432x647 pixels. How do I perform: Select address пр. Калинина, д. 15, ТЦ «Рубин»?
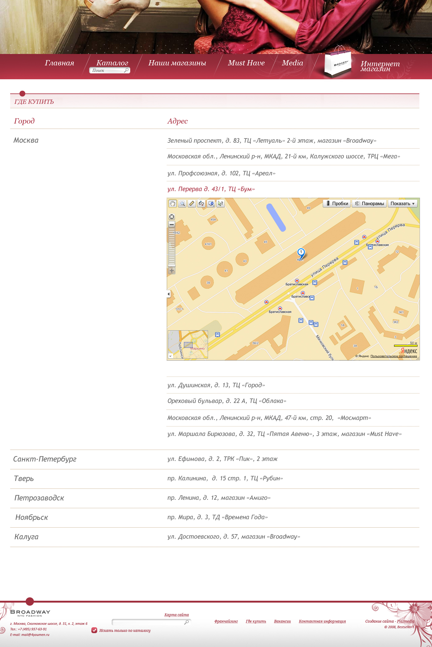point(225,478)
